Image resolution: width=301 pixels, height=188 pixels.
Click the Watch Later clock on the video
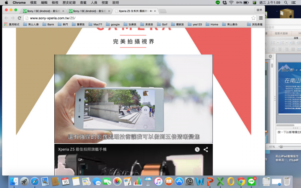tap(197, 150)
